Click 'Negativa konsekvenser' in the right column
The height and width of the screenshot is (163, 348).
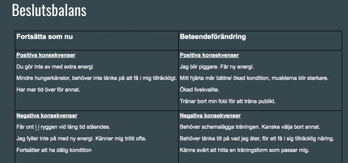(210, 116)
